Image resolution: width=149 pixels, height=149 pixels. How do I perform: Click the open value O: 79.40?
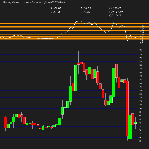point(55,8)
